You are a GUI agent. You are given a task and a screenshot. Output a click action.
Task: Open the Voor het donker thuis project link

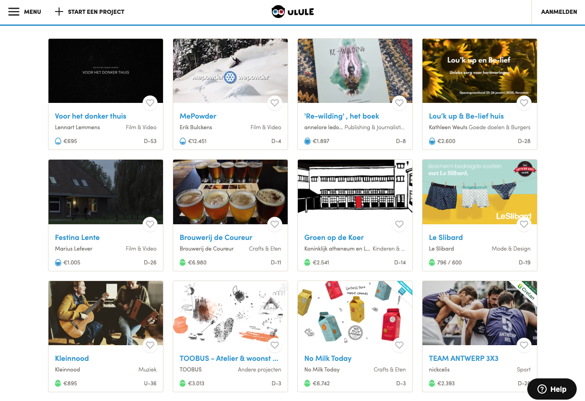90,116
